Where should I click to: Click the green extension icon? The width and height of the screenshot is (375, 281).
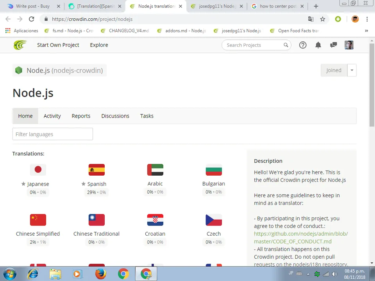[338, 19]
